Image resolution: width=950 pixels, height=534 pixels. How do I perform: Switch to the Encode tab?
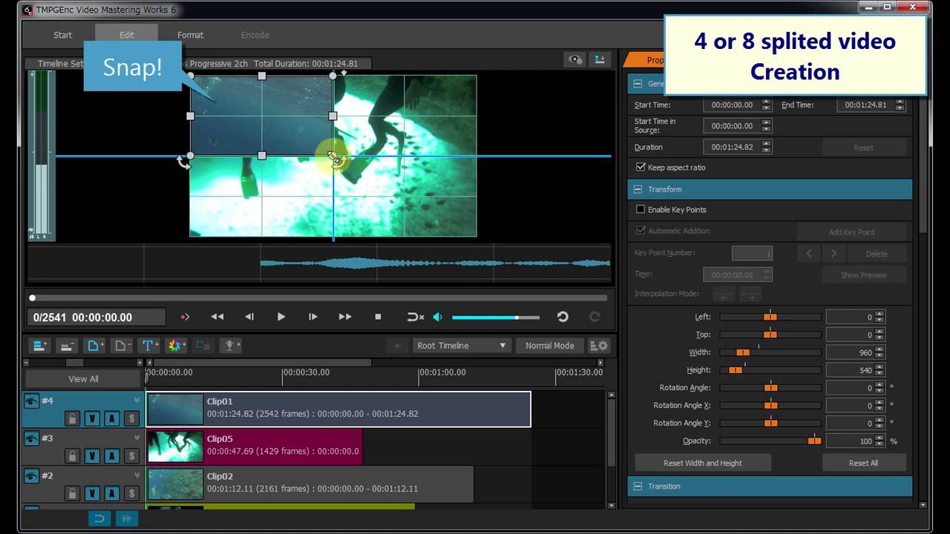[255, 35]
